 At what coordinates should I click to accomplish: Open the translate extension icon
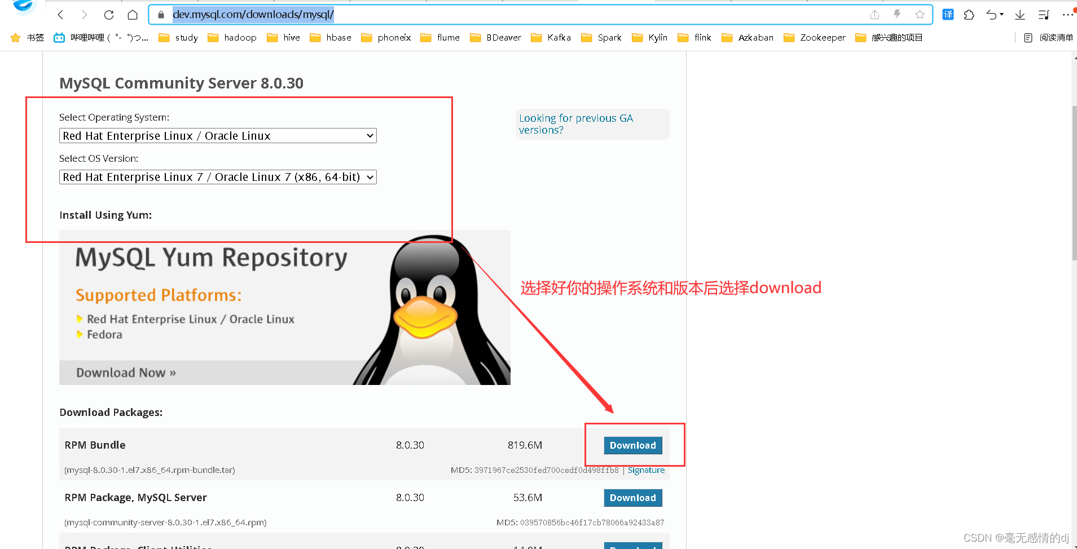(948, 15)
